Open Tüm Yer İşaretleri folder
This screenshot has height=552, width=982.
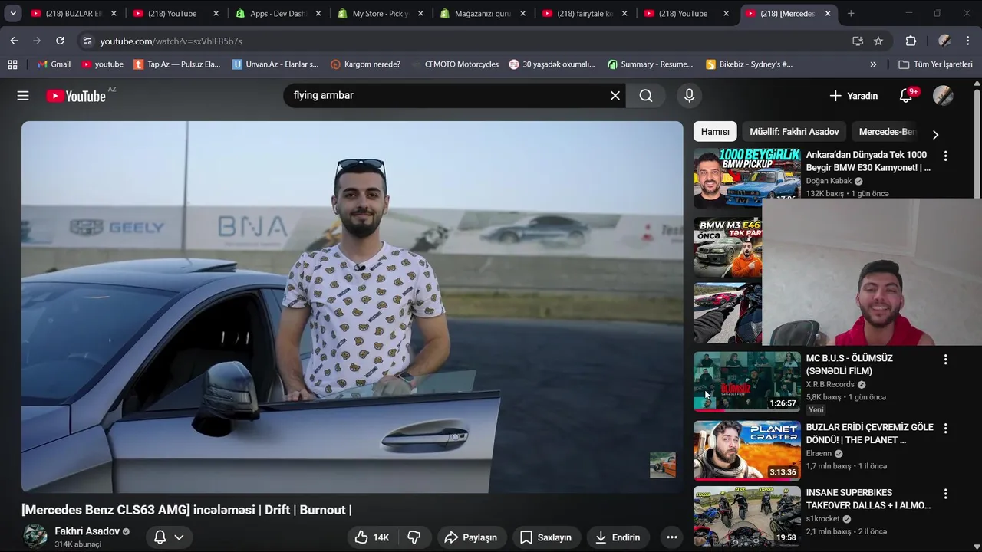(935, 64)
